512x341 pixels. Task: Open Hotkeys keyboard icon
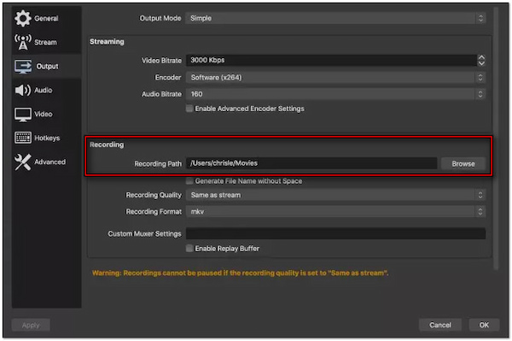click(x=23, y=138)
